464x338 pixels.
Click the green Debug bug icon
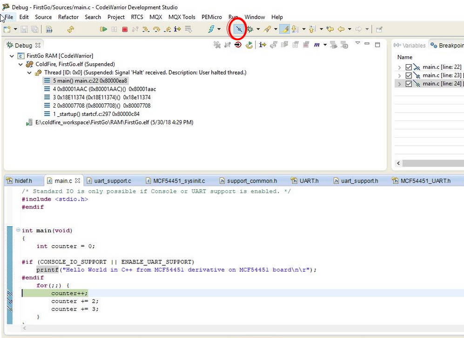(x=250, y=29)
